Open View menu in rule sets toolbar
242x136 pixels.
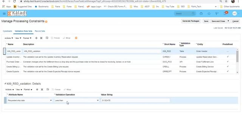point(18,38)
